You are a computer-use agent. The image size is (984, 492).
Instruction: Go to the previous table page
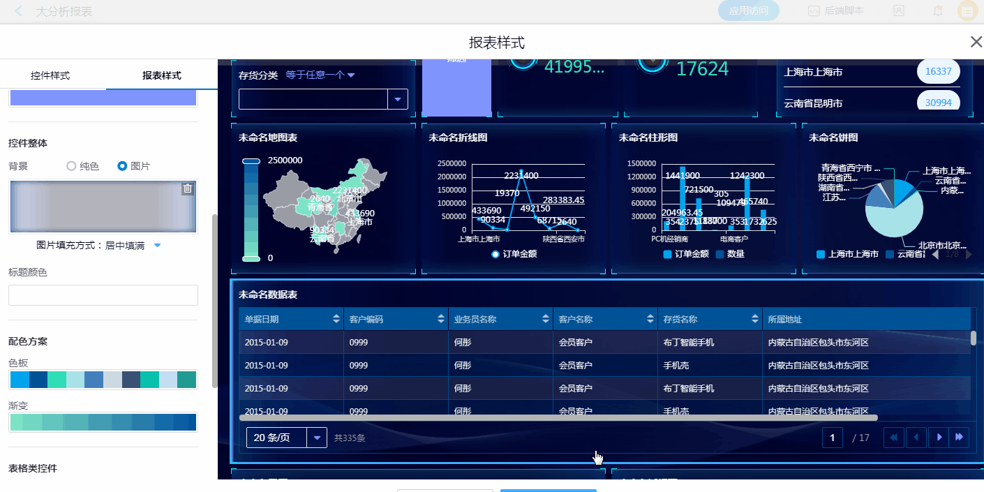click(x=916, y=438)
